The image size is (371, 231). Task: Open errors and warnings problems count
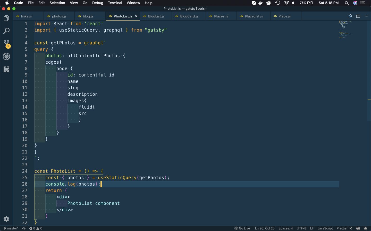36,228
